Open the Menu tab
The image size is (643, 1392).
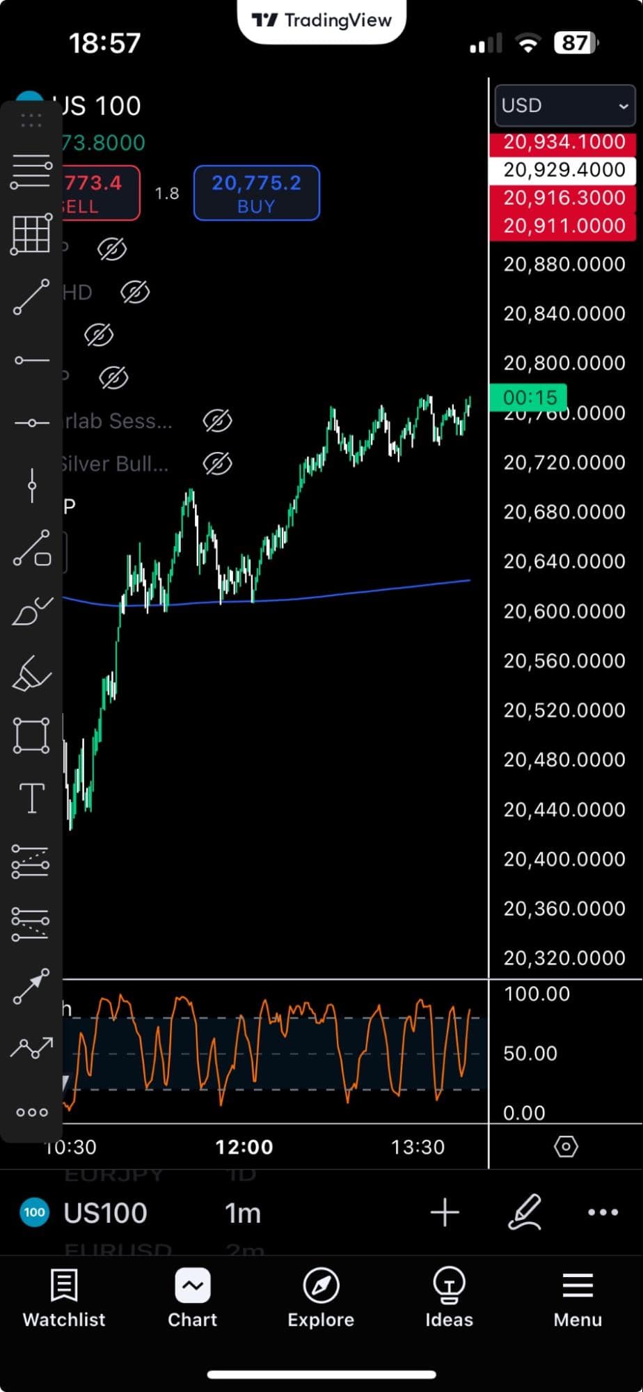[x=578, y=1298]
